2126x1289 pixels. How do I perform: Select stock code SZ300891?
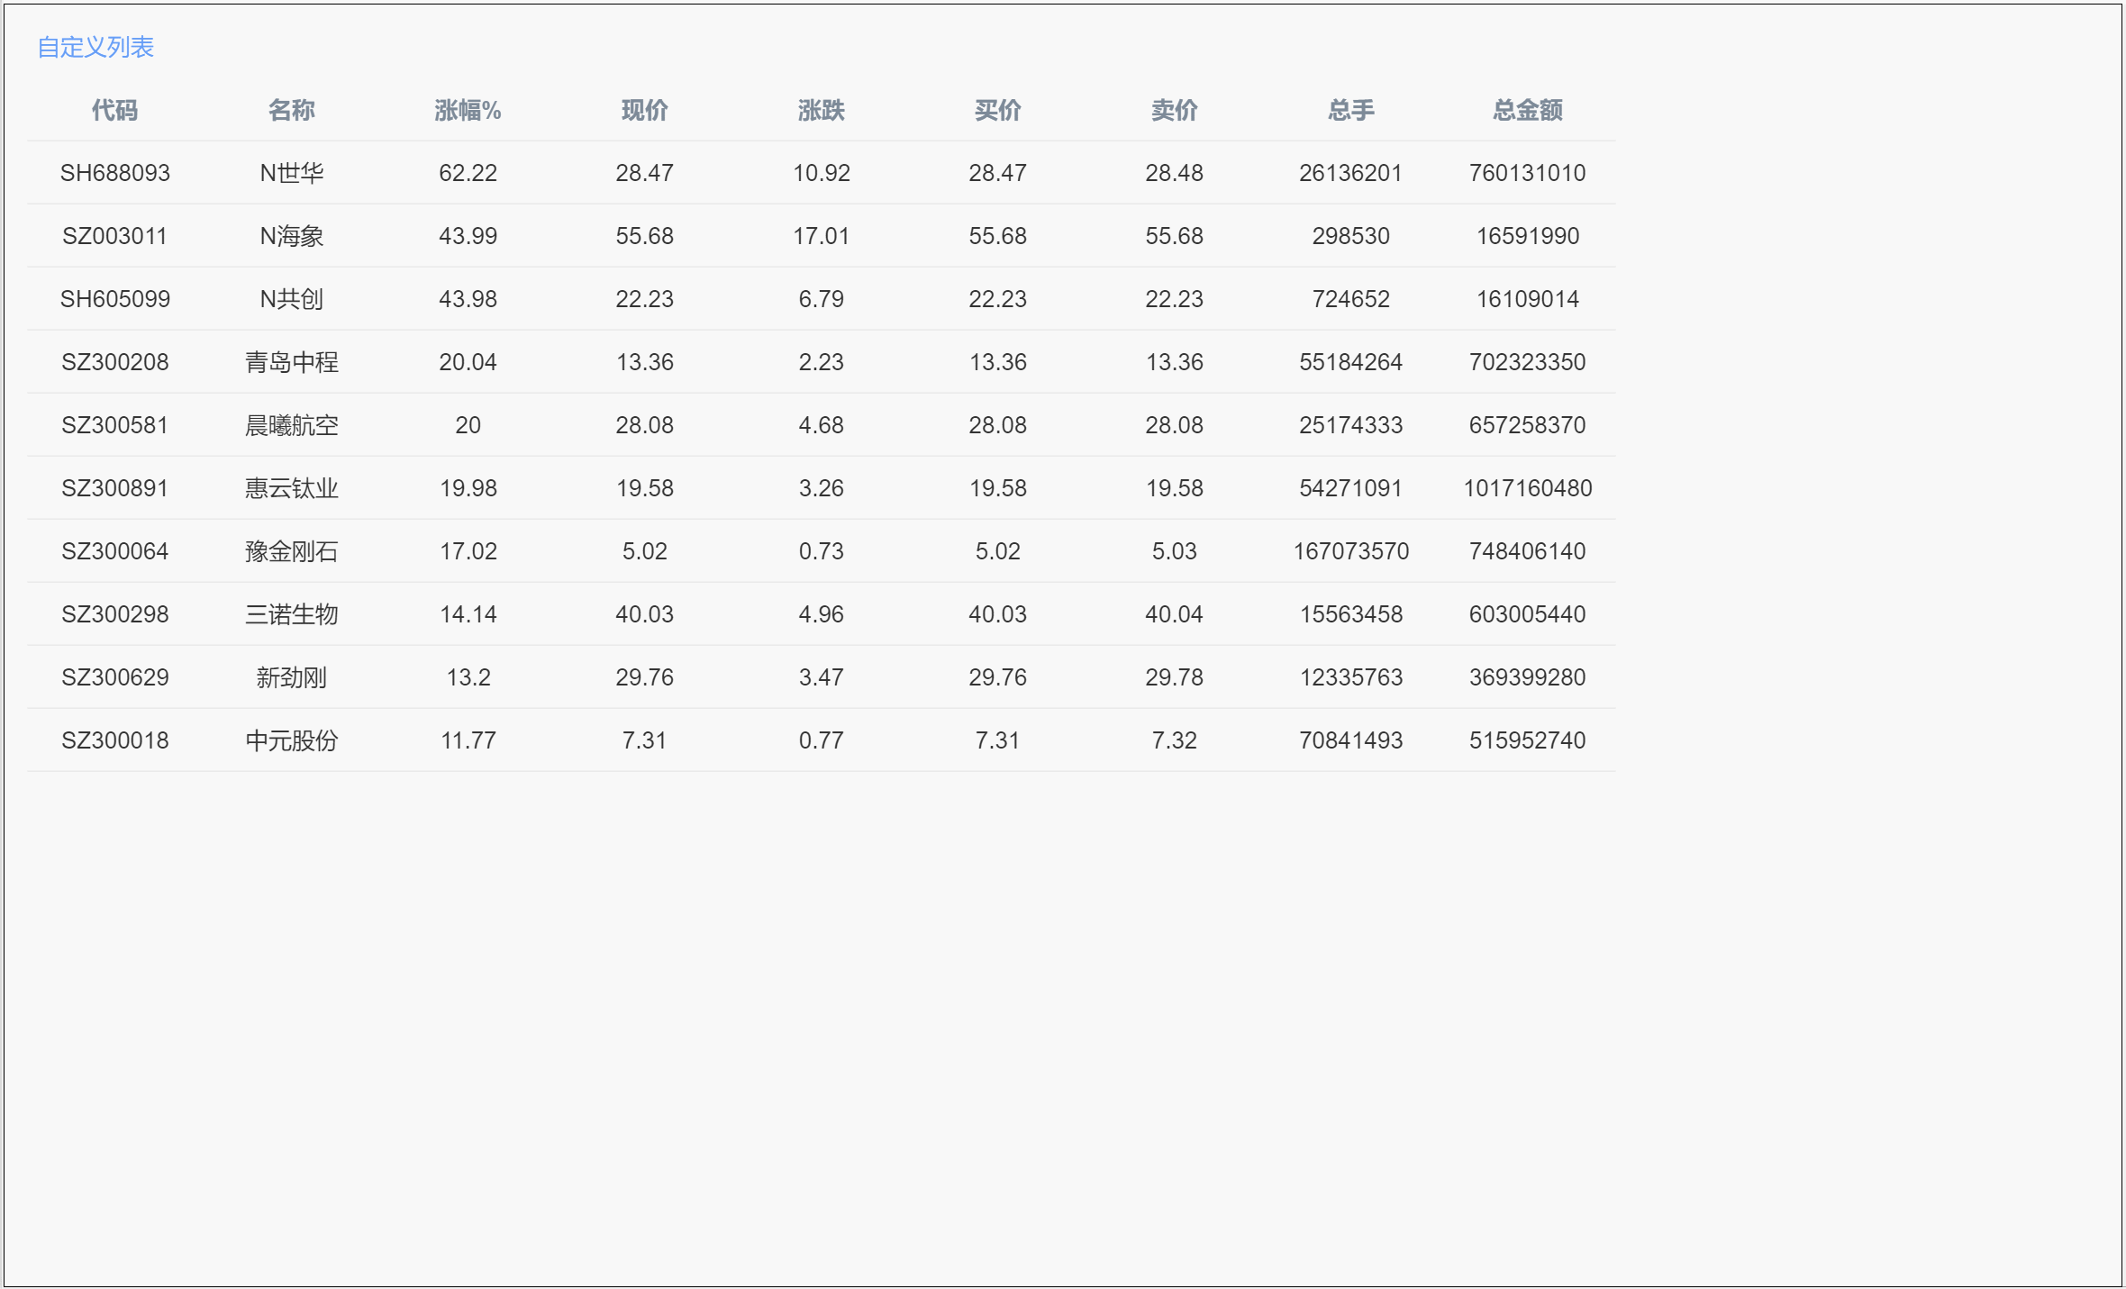pos(114,488)
